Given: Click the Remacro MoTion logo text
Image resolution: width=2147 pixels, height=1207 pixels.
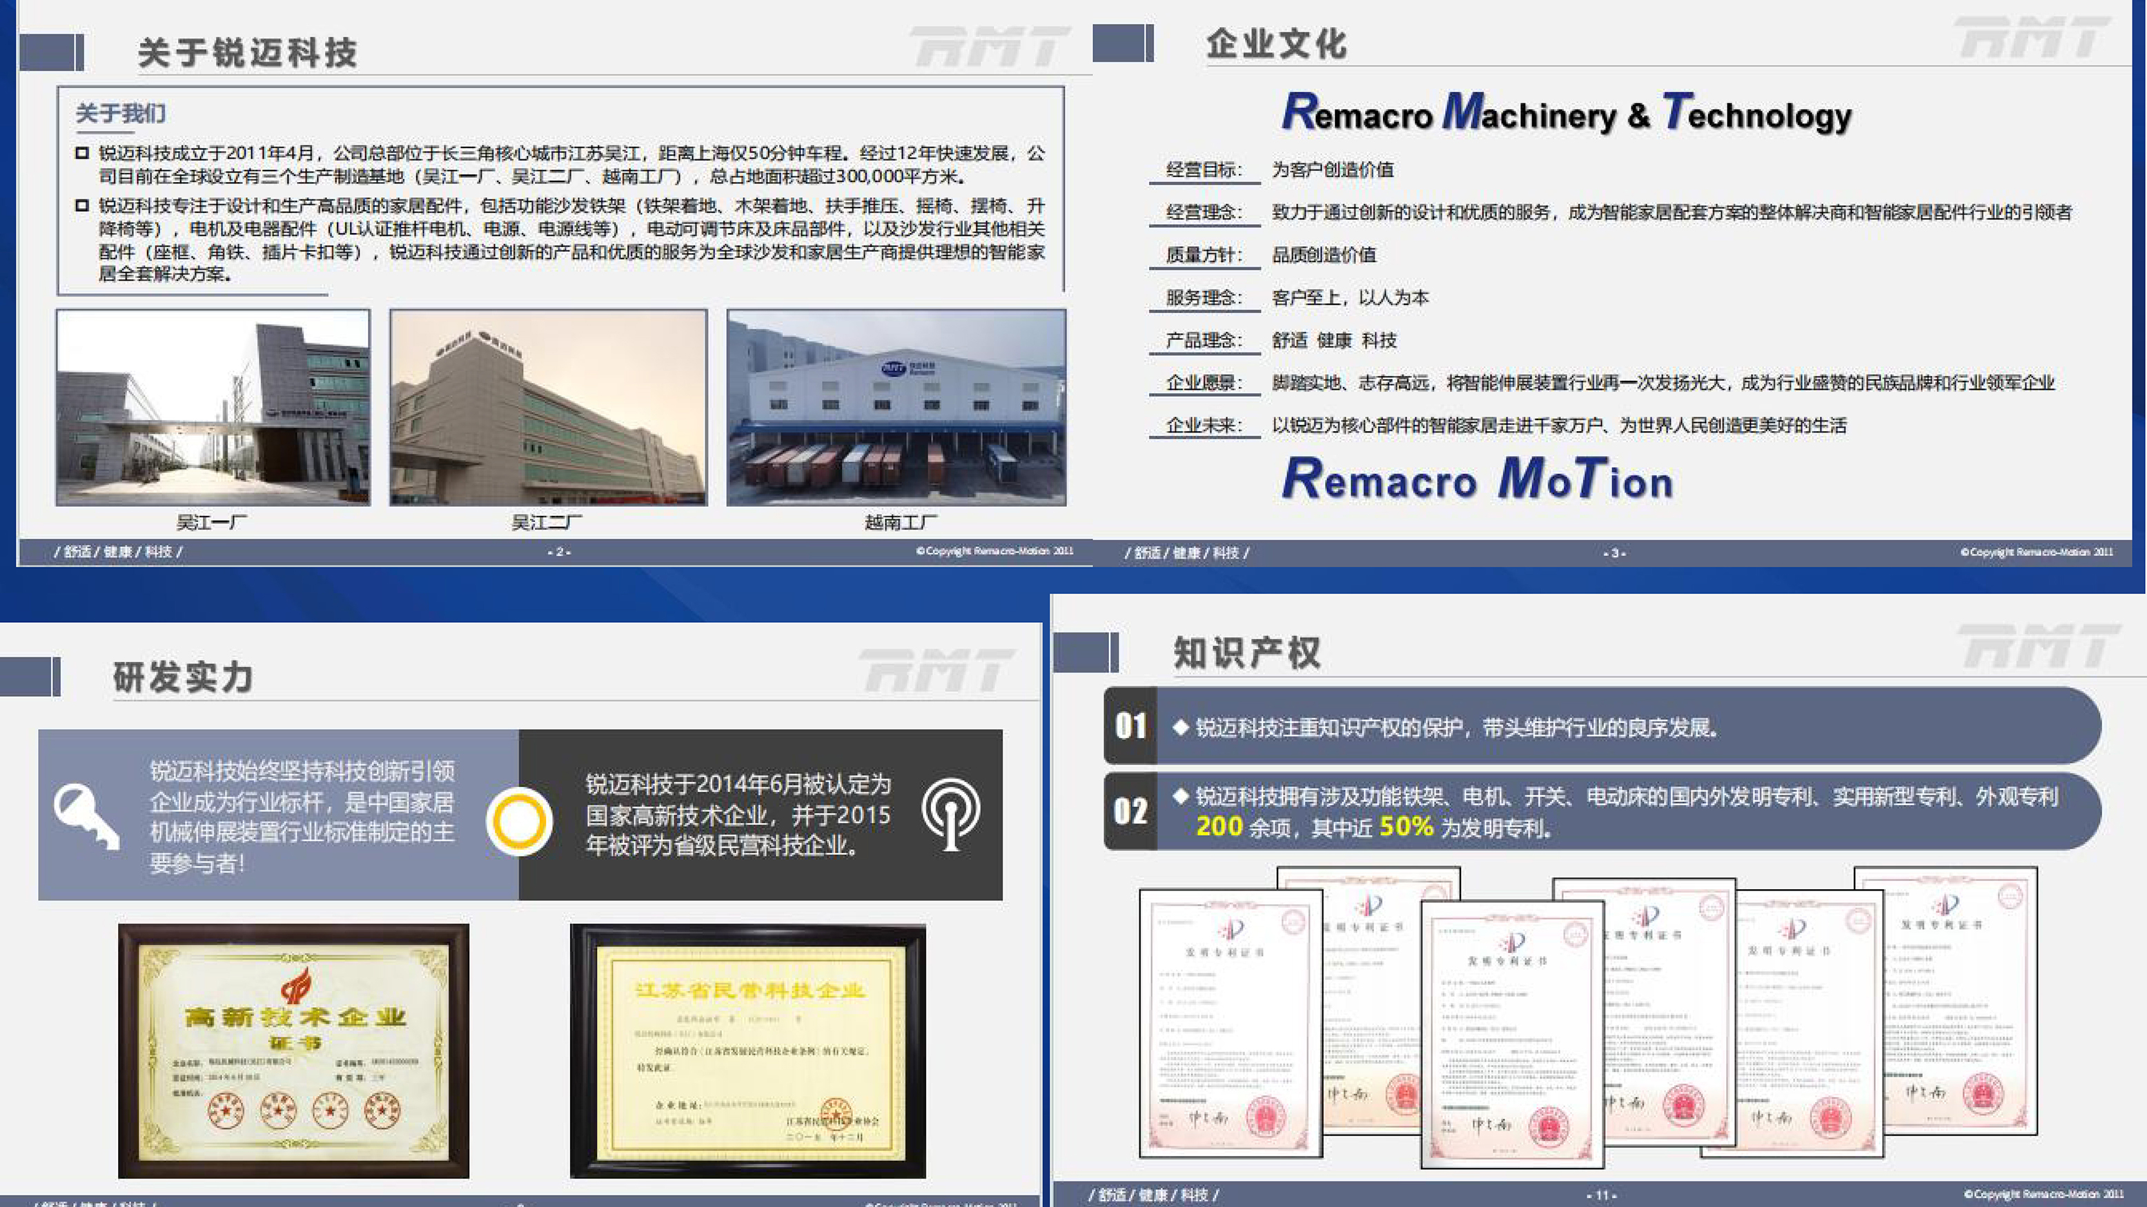Looking at the screenshot, I should pyautogui.click(x=1478, y=479).
